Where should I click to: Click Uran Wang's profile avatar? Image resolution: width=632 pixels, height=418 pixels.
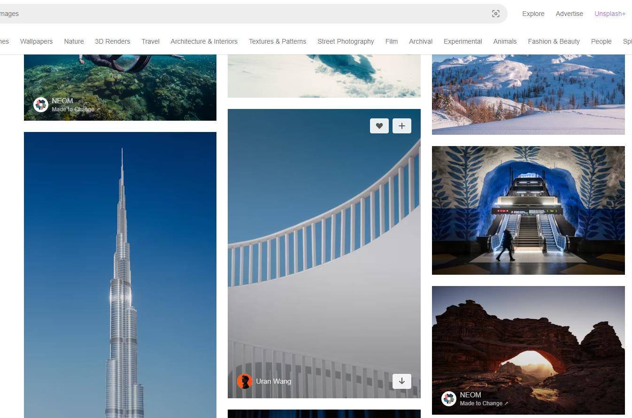(x=244, y=381)
